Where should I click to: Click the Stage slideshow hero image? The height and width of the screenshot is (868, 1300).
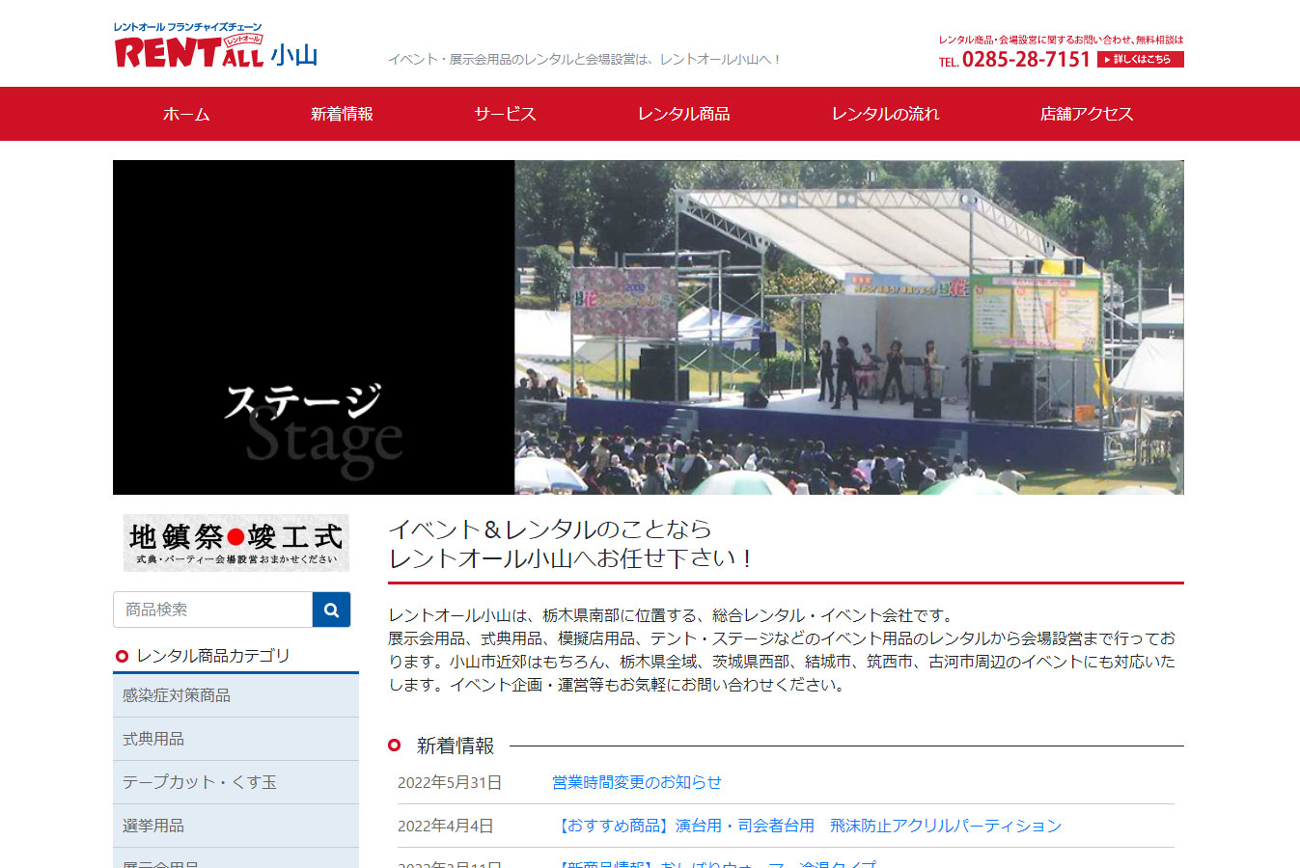(648, 327)
